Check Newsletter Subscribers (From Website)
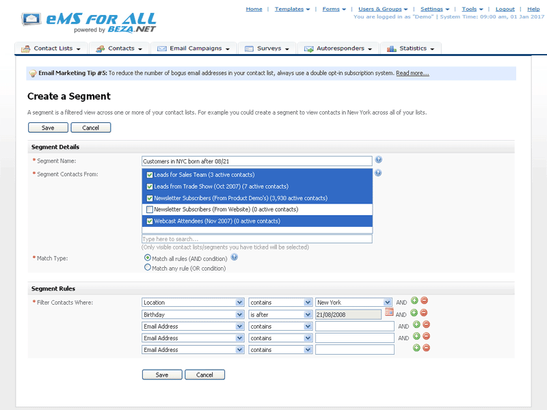This screenshot has height=410, width=547. click(x=150, y=210)
